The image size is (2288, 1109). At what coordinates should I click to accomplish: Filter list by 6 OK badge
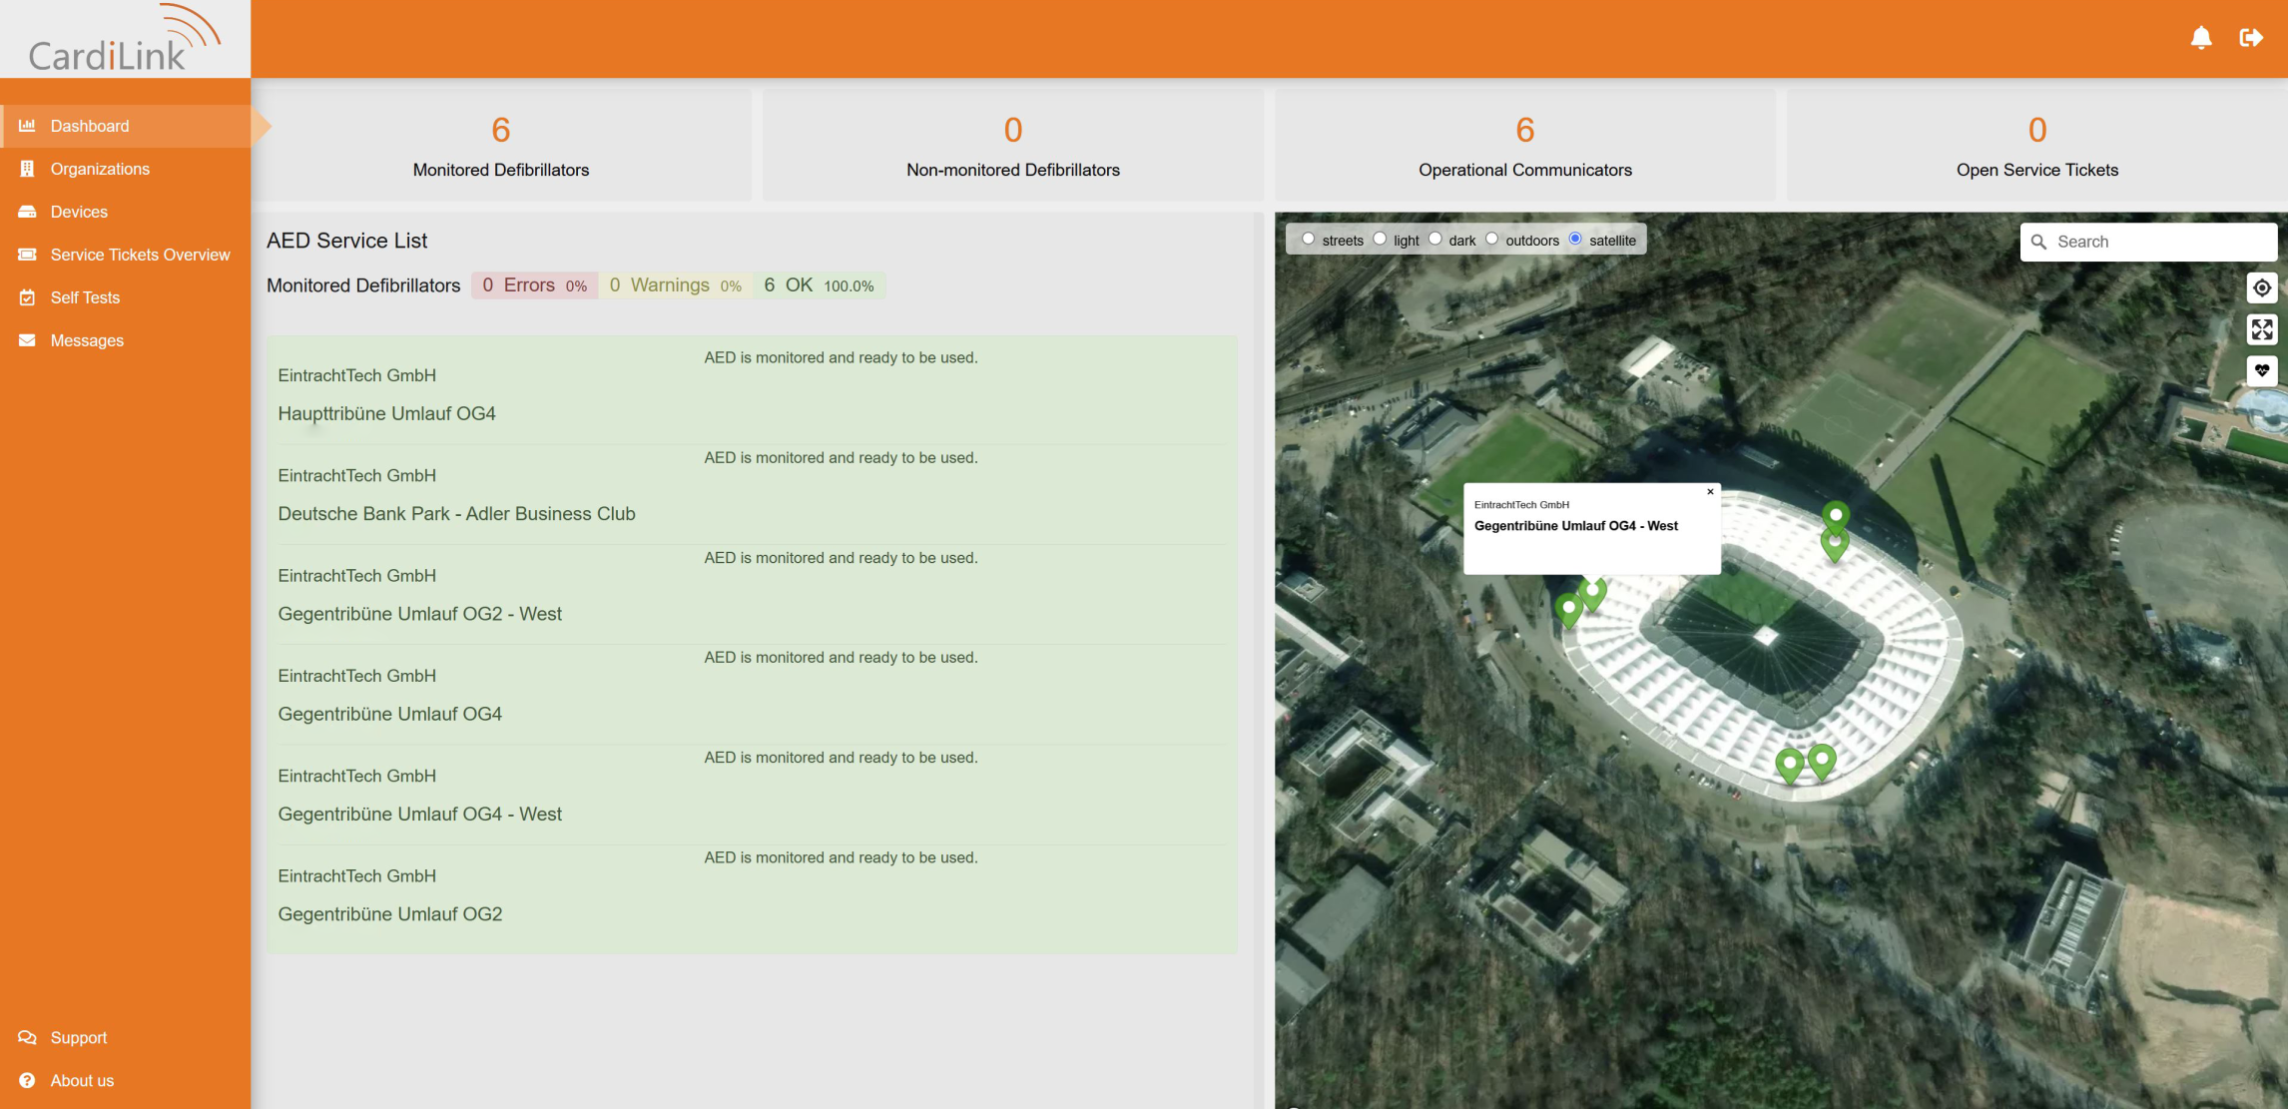[819, 285]
